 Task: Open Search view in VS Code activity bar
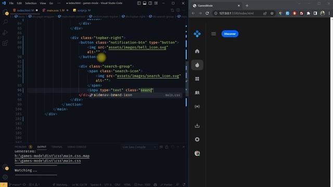5,22
